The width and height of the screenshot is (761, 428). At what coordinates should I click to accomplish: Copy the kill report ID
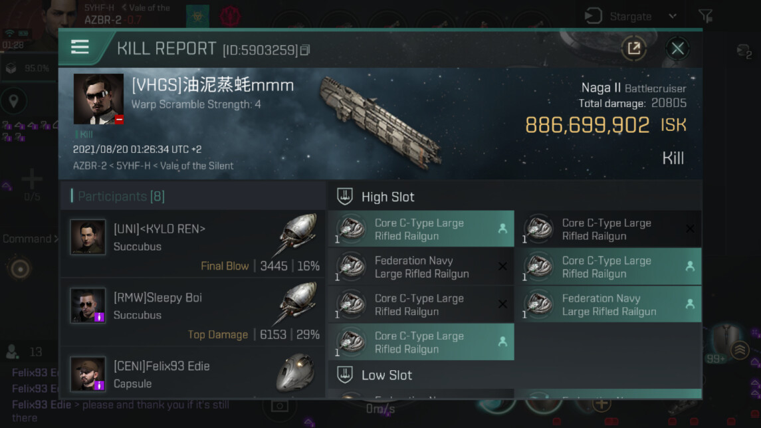305,50
